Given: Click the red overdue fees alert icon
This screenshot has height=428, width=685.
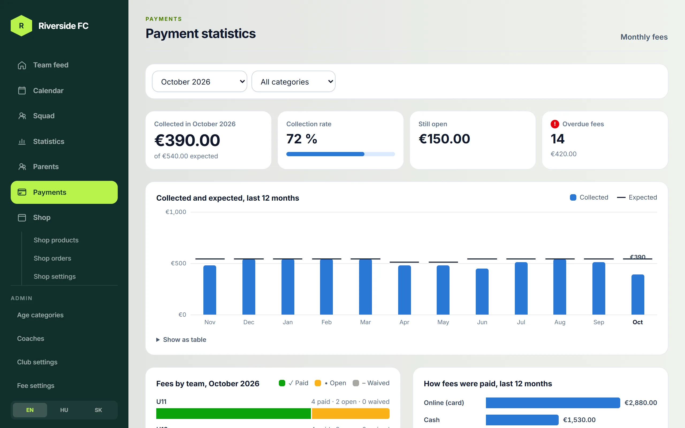Looking at the screenshot, I should click(555, 124).
